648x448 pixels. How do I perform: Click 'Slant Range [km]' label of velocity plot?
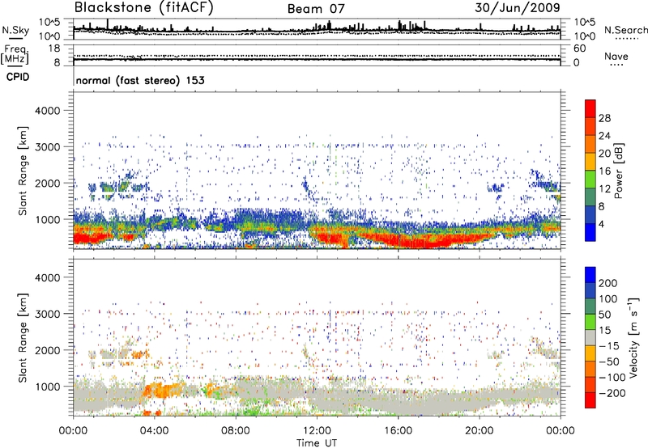(x=23, y=337)
